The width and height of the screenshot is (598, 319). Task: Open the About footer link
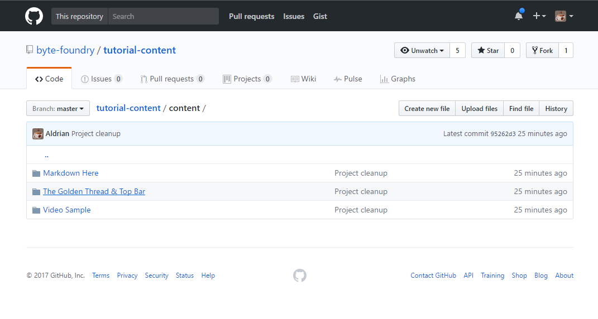point(564,275)
